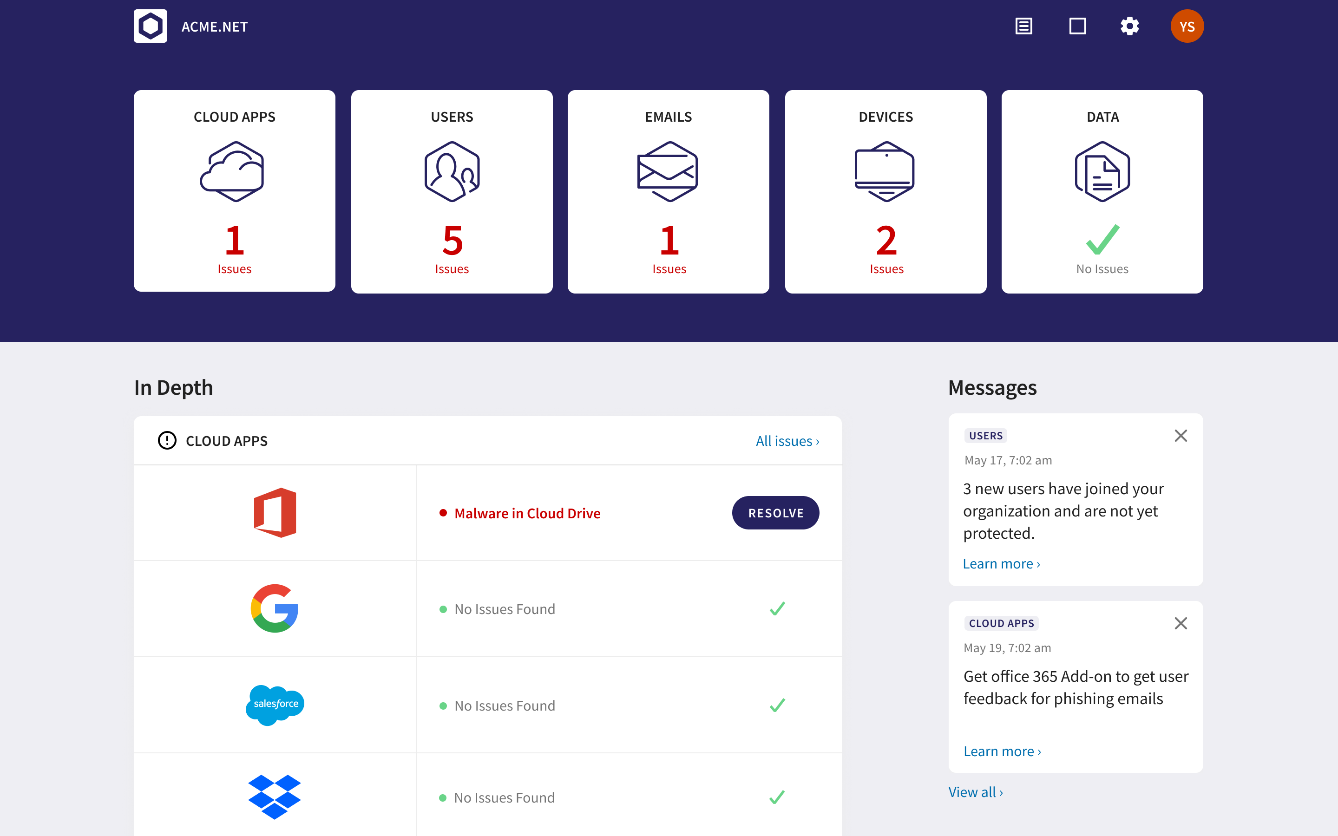Select the Google app row logo
This screenshot has height=836, width=1338.
pyautogui.click(x=275, y=608)
